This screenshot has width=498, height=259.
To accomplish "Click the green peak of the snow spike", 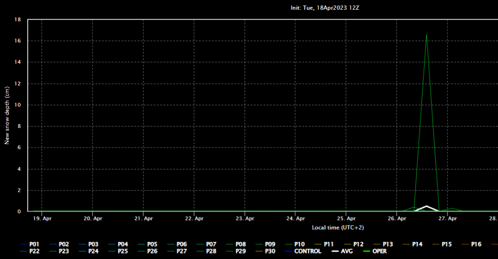I will [x=427, y=35].
